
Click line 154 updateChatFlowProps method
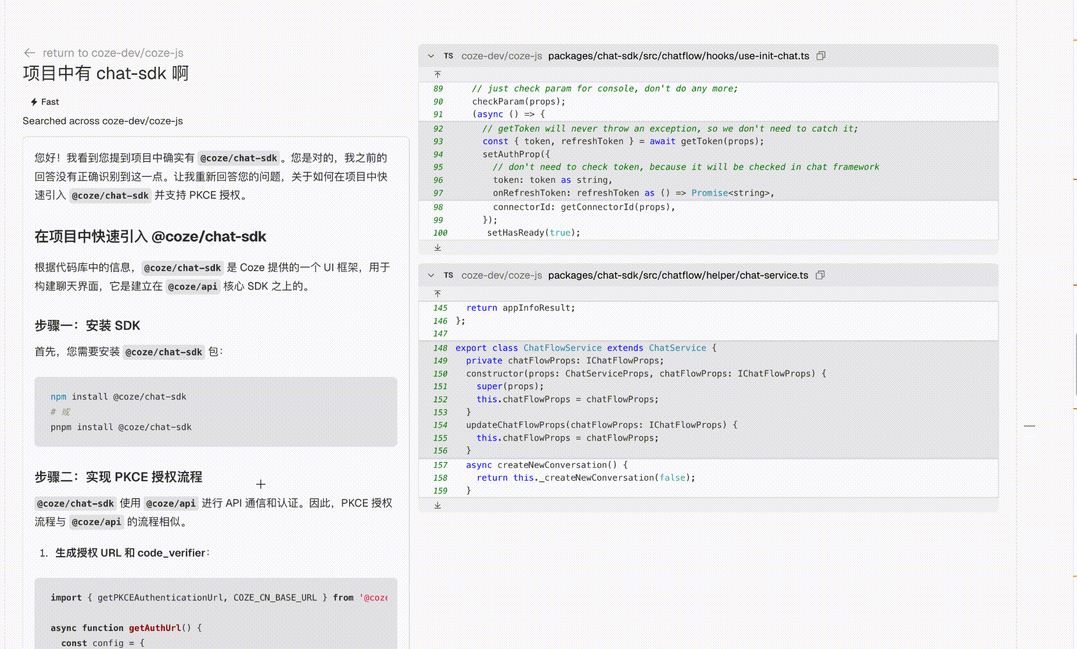602,425
